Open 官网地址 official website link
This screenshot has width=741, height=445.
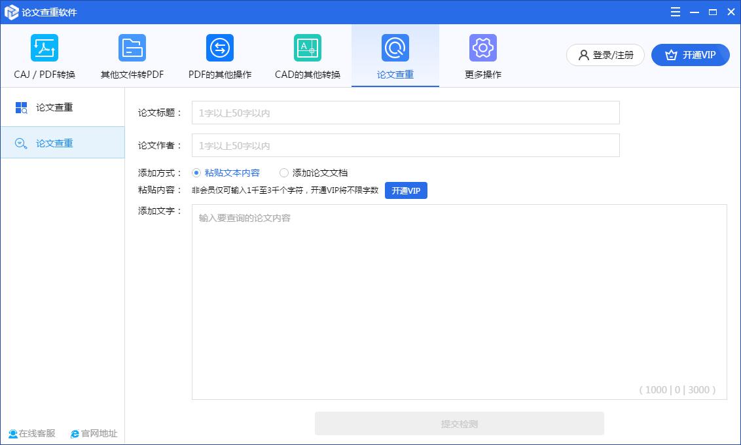[x=94, y=433]
